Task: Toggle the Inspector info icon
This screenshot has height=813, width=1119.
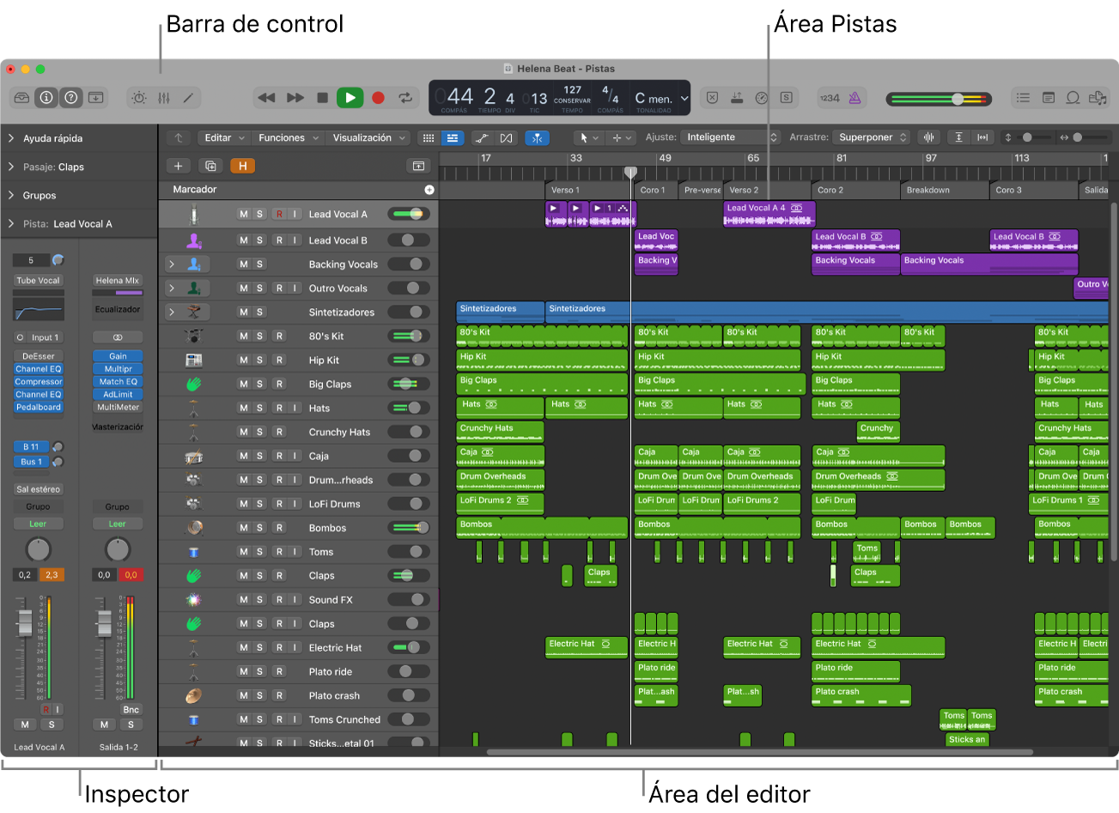Action: (x=46, y=97)
